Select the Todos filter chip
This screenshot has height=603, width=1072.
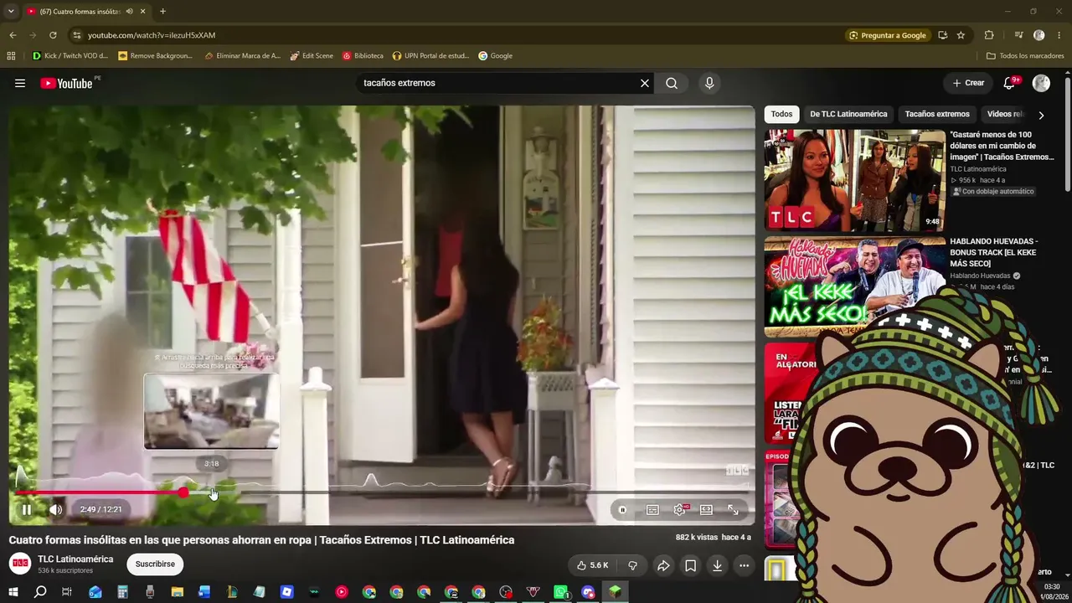(781, 114)
